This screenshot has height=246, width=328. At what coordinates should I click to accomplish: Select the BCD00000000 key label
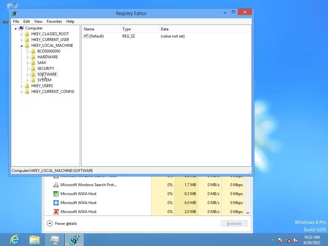click(x=49, y=51)
